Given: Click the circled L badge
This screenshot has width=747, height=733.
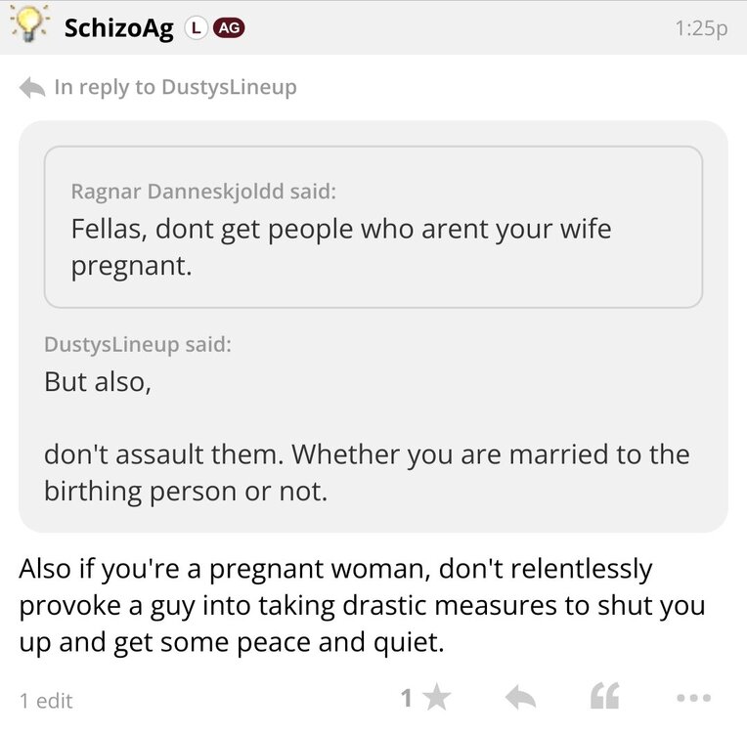Looking at the screenshot, I should (196, 28).
